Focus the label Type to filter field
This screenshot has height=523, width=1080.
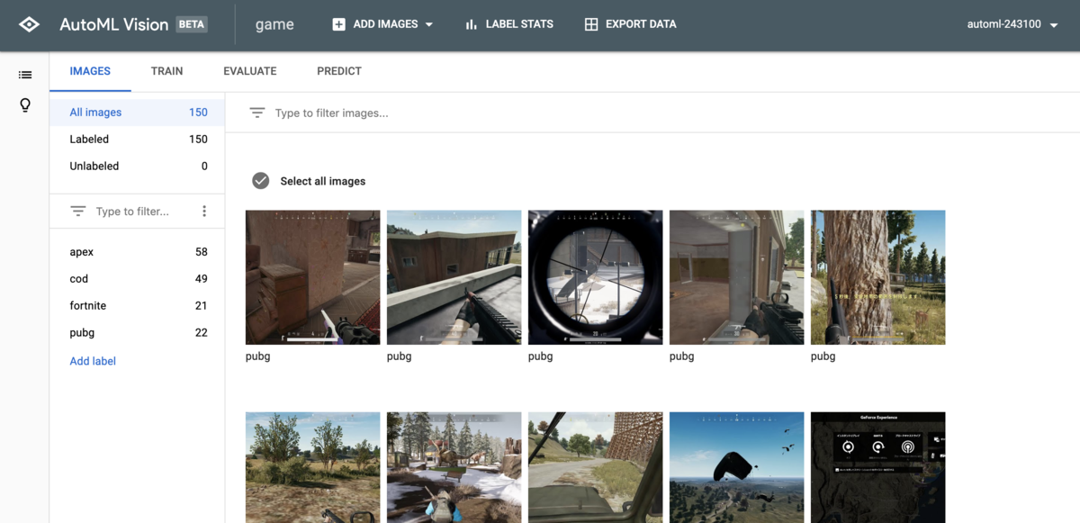[132, 212]
